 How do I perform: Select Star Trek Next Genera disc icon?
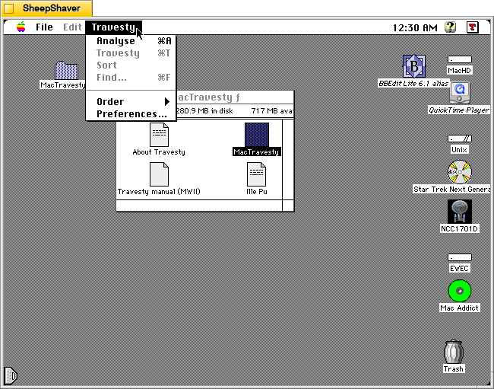(460, 172)
